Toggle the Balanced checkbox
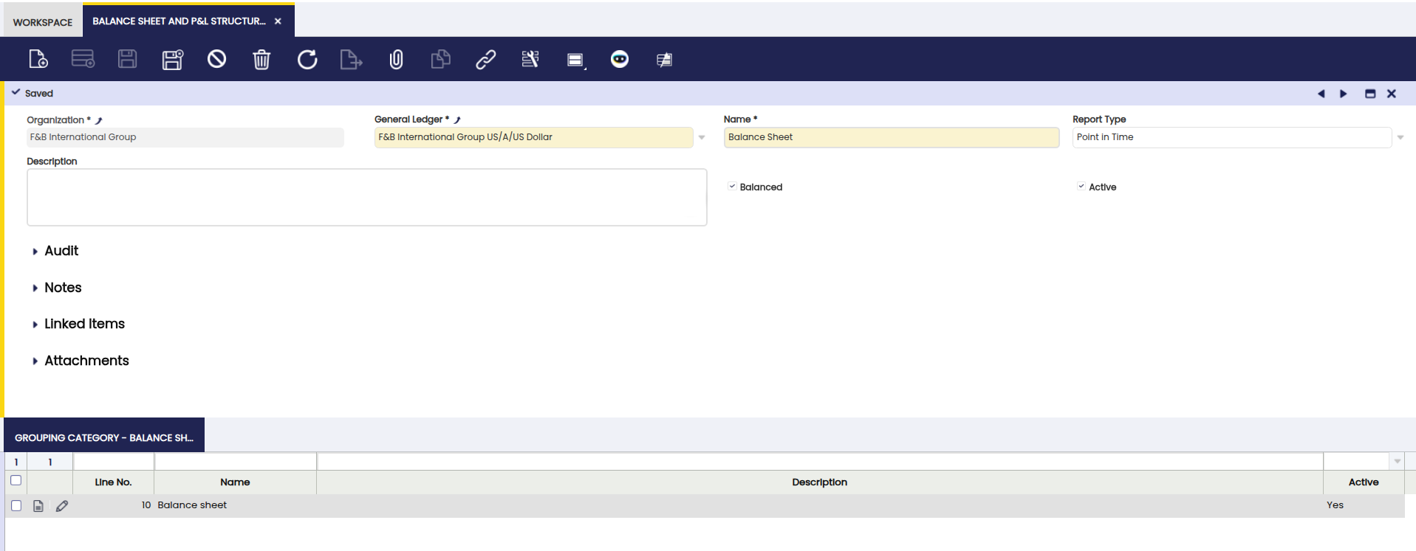 pos(732,187)
